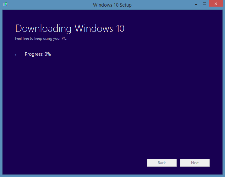The height and width of the screenshot is (177, 225).
Task: Click the "Downloading Windows 10" heading
Action: point(70,28)
